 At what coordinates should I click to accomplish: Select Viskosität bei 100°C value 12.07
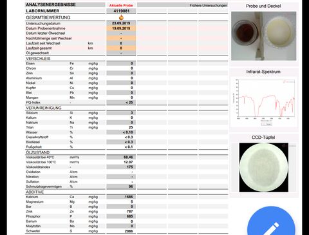click(x=128, y=162)
